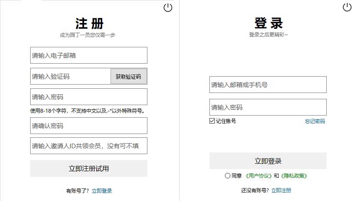Click the 获取验证码 button
Image resolution: width=356 pixels, height=201 pixels.
[129, 77]
